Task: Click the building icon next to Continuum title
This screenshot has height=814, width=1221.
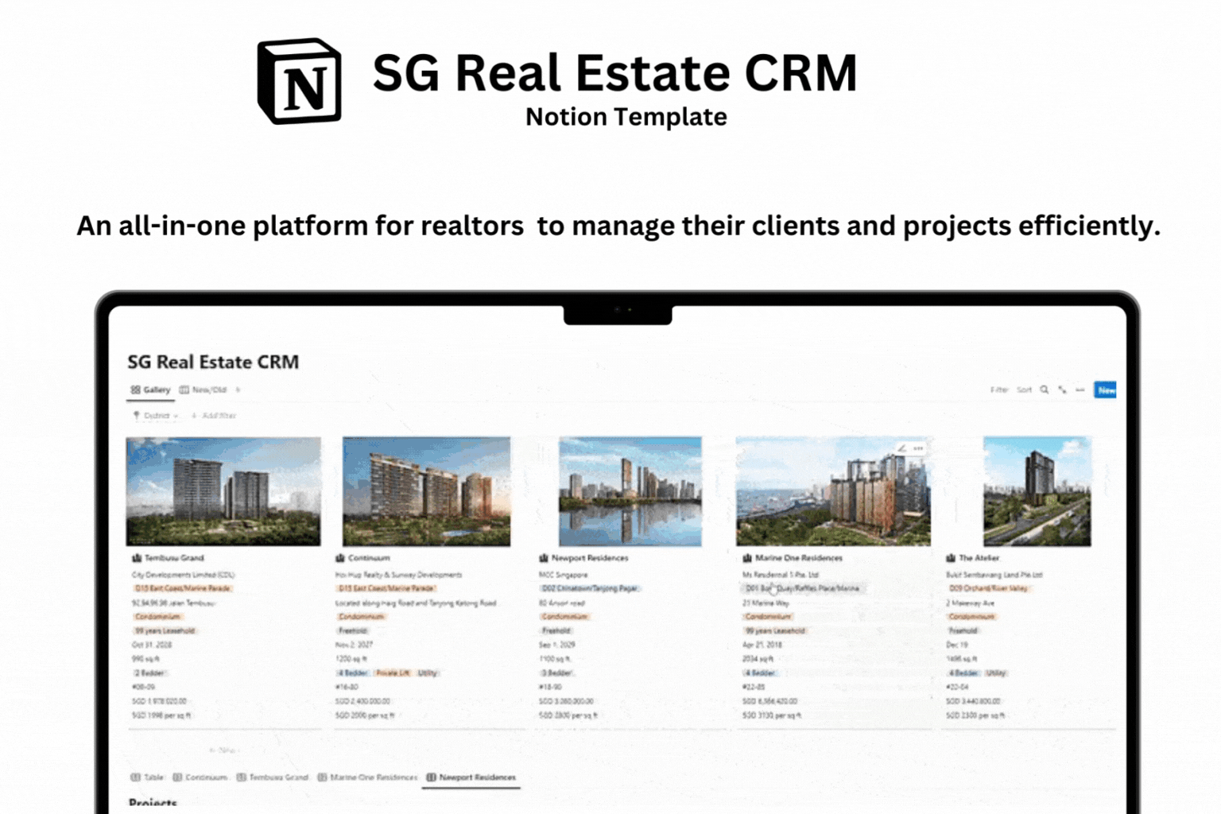Action: (340, 558)
